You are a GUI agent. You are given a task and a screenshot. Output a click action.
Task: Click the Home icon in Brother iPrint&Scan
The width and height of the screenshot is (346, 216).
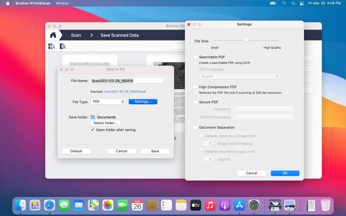pyautogui.click(x=53, y=35)
